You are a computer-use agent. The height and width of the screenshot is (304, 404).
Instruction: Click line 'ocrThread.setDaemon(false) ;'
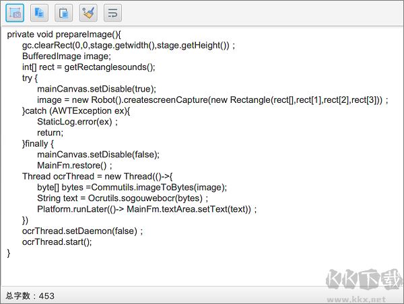pyautogui.click(x=82, y=231)
